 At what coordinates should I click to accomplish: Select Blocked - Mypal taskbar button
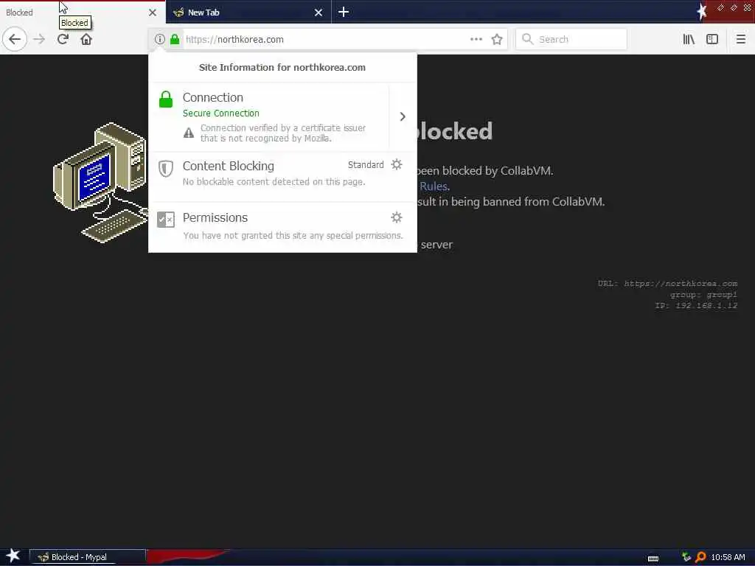click(x=88, y=557)
